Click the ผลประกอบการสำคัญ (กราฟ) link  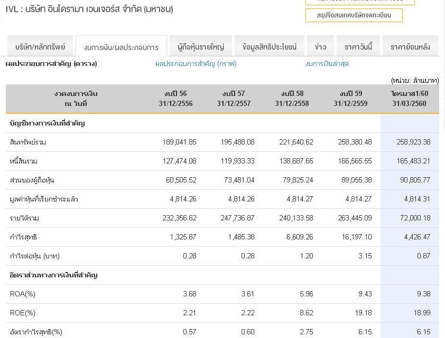click(x=196, y=64)
